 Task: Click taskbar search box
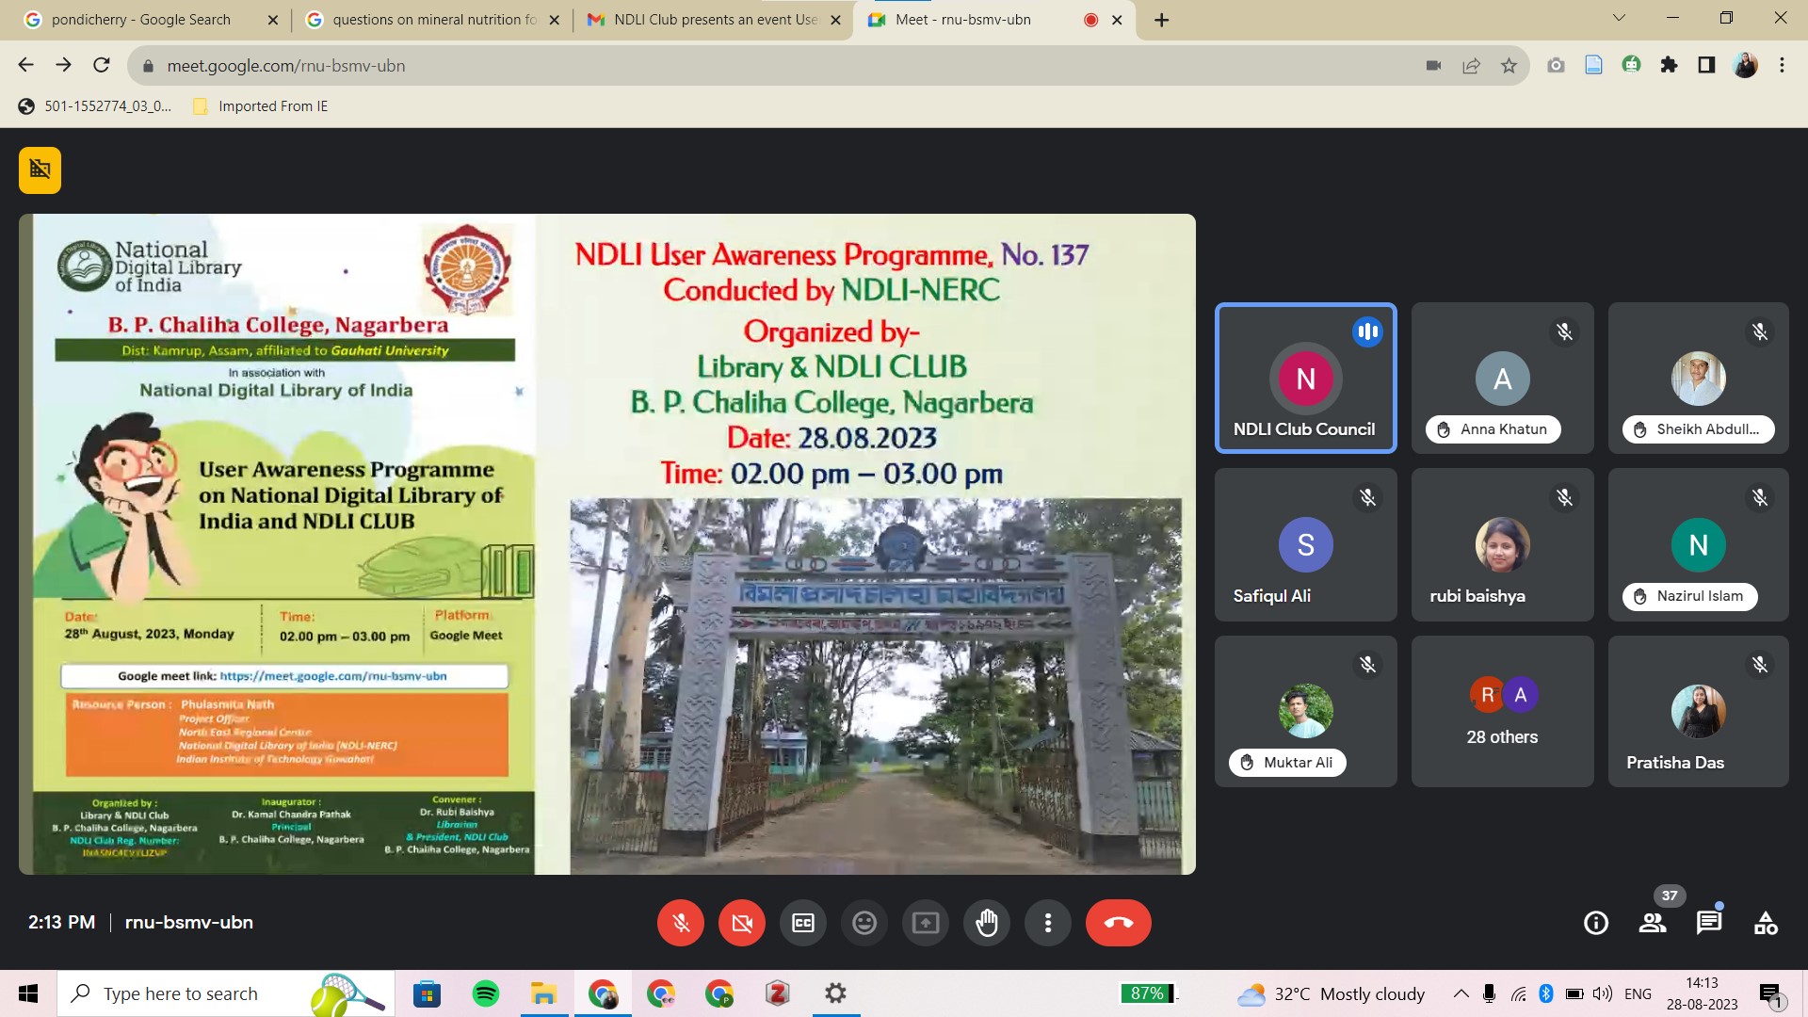click(226, 993)
